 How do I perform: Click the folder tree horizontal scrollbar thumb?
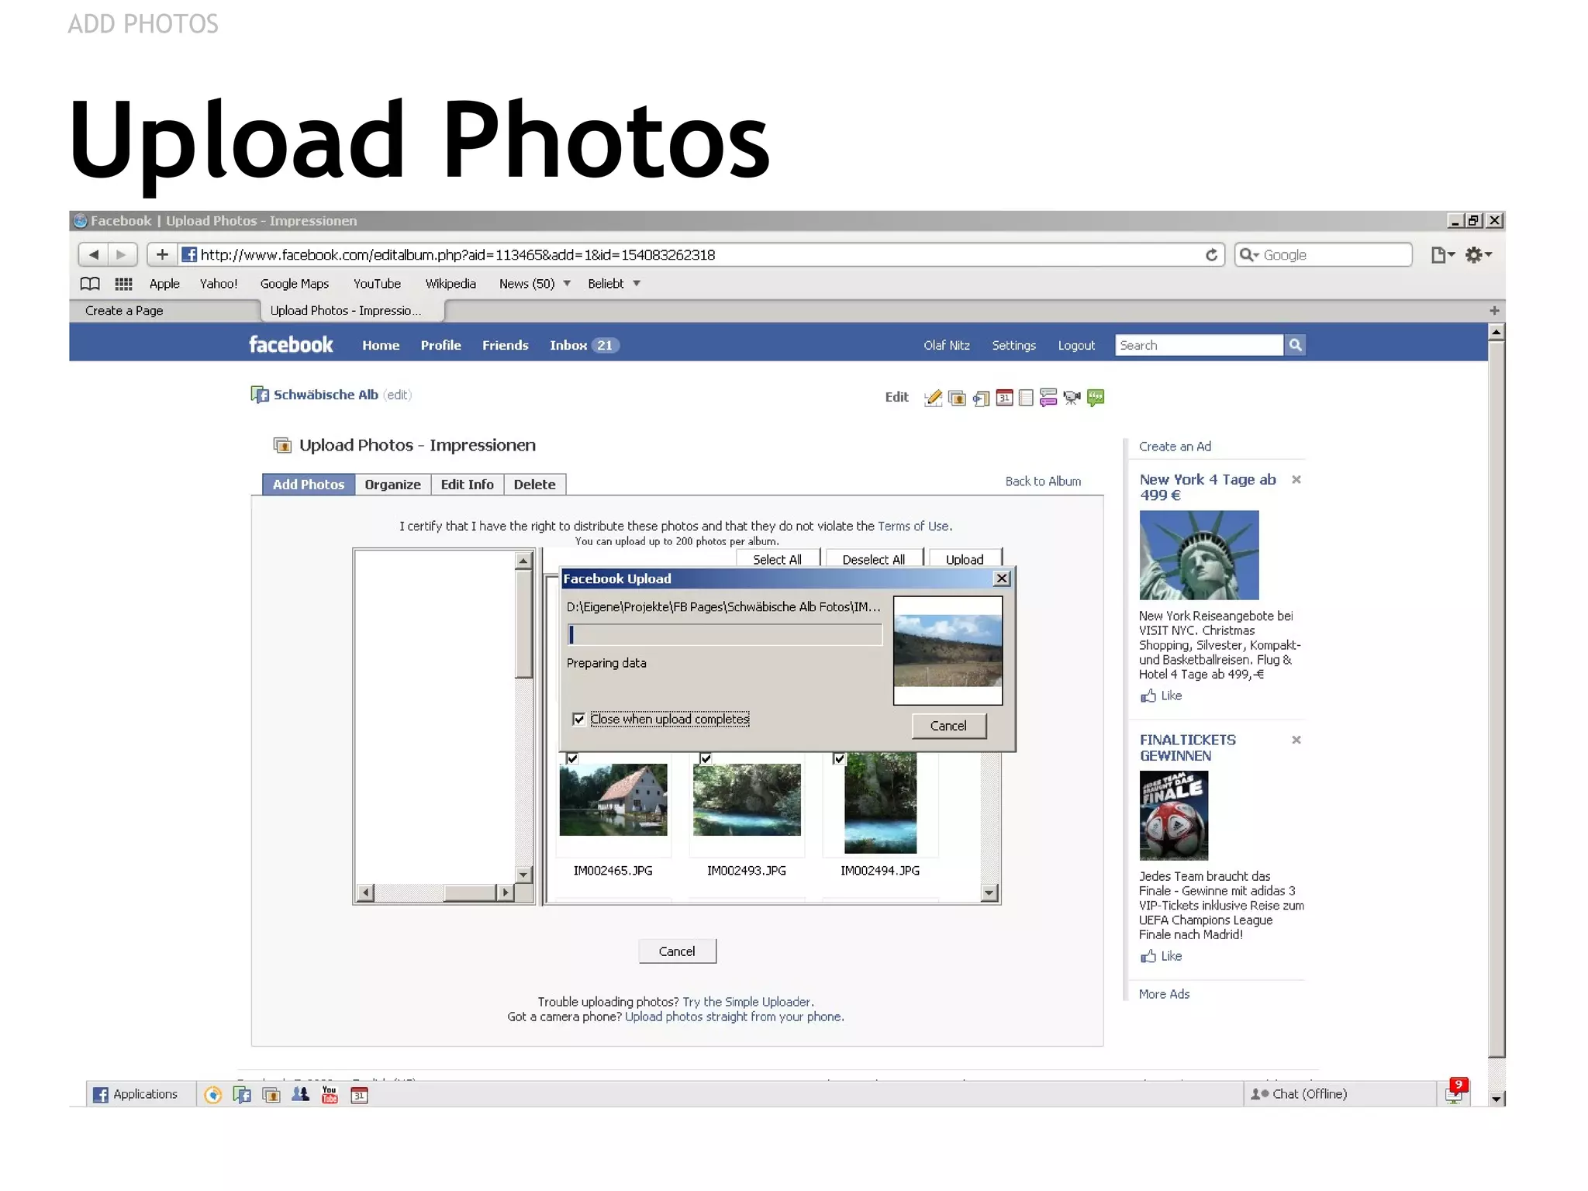tap(470, 892)
